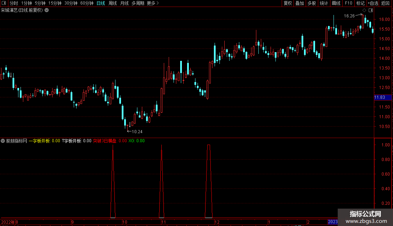Toggle the left panel icon in top-left corner

[x=4, y=3]
